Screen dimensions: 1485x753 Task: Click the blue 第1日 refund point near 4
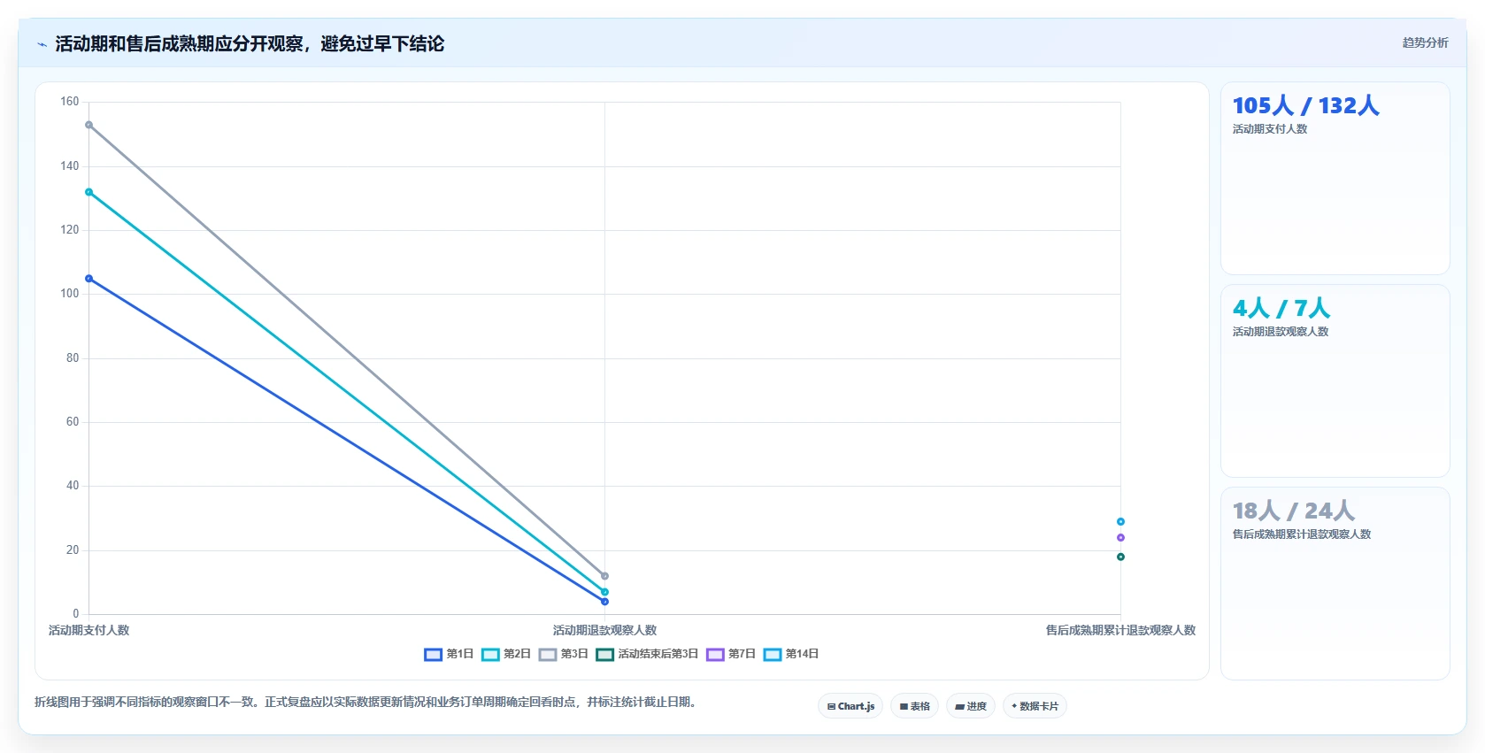coord(604,602)
